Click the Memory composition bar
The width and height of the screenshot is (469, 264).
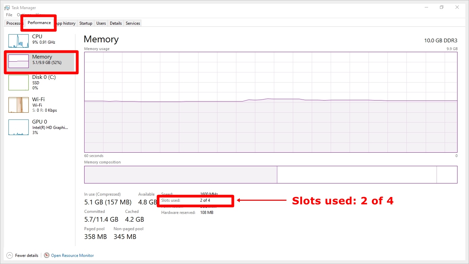pyautogui.click(x=271, y=175)
